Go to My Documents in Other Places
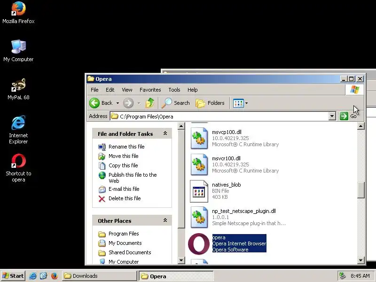The width and height of the screenshot is (376, 282). [x=125, y=243]
